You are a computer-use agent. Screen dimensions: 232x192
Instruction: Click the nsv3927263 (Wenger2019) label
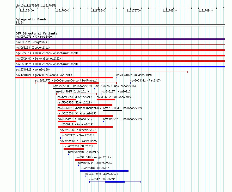(x=78, y=130)
